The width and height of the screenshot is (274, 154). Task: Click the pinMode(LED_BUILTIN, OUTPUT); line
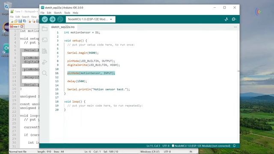coord(91,61)
